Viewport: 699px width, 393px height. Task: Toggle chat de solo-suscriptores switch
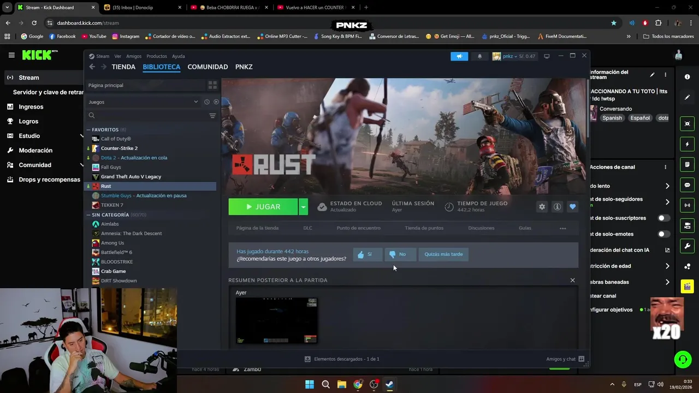coord(664,218)
